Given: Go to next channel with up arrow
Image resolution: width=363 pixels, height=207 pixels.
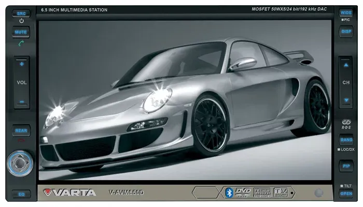Looking at the screenshot, I should (x=346, y=65).
